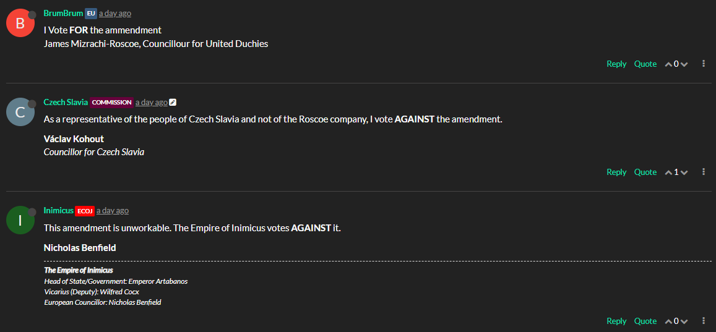Click the COMMISSION group badge
This screenshot has height=332, width=716.
point(112,103)
